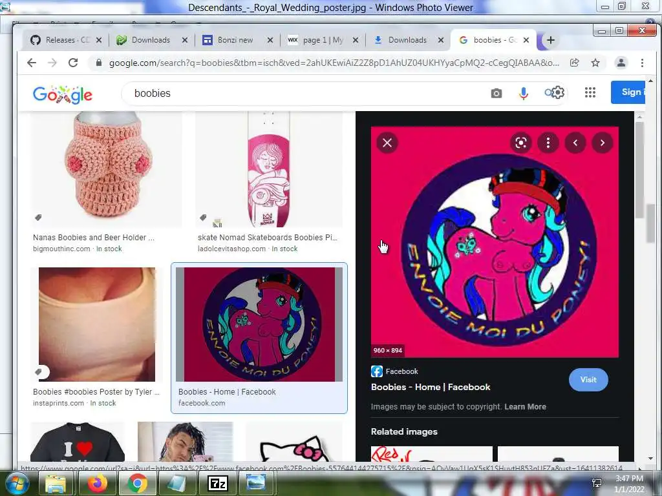Reload the page in Chrome
The height and width of the screenshot is (496, 662).
[73, 63]
